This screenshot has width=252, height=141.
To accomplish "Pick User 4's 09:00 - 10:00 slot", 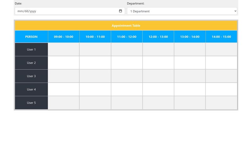I will click(x=64, y=89).
